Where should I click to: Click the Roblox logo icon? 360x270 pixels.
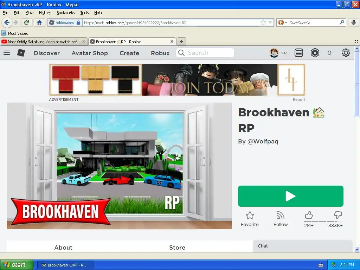tap(21, 53)
